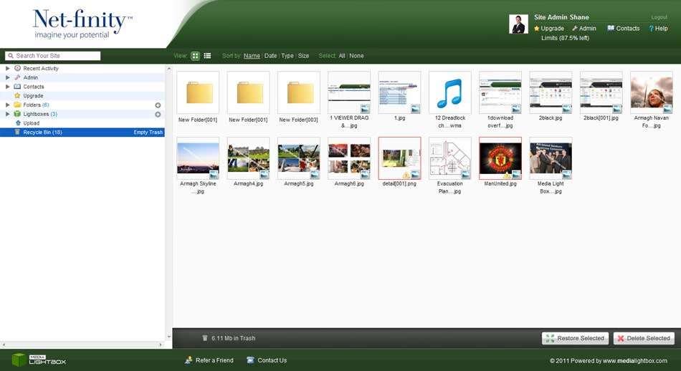Image resolution: width=681 pixels, height=371 pixels.
Task: Expand the Recent Activity tree node
Action: tap(8, 69)
